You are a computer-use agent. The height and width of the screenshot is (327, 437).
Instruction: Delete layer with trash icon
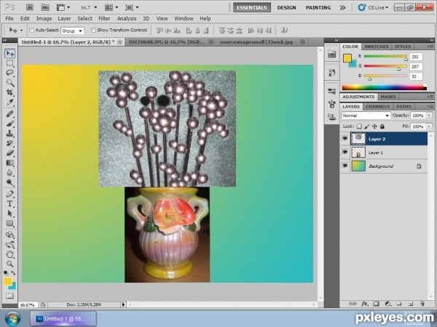click(x=422, y=304)
